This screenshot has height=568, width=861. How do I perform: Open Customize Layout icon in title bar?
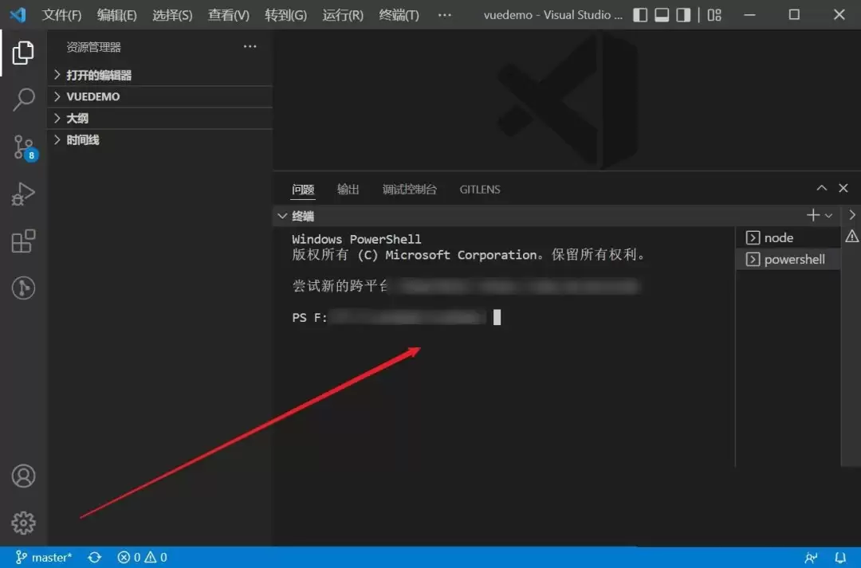714,15
